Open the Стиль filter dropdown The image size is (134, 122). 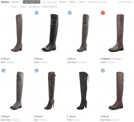[x=15, y=7]
